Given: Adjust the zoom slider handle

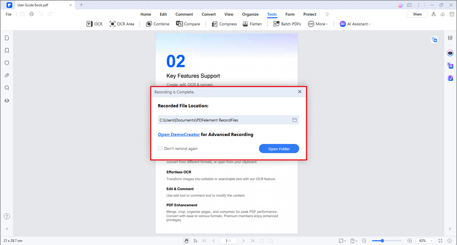Looking at the screenshot, I should pos(382,241).
